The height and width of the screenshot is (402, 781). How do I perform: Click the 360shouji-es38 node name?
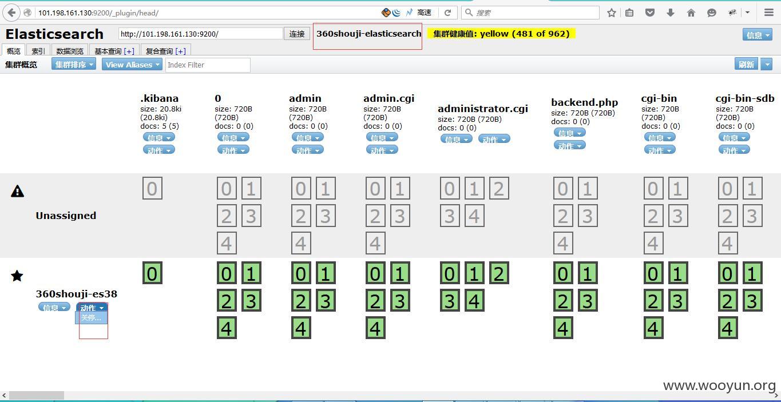(77, 294)
